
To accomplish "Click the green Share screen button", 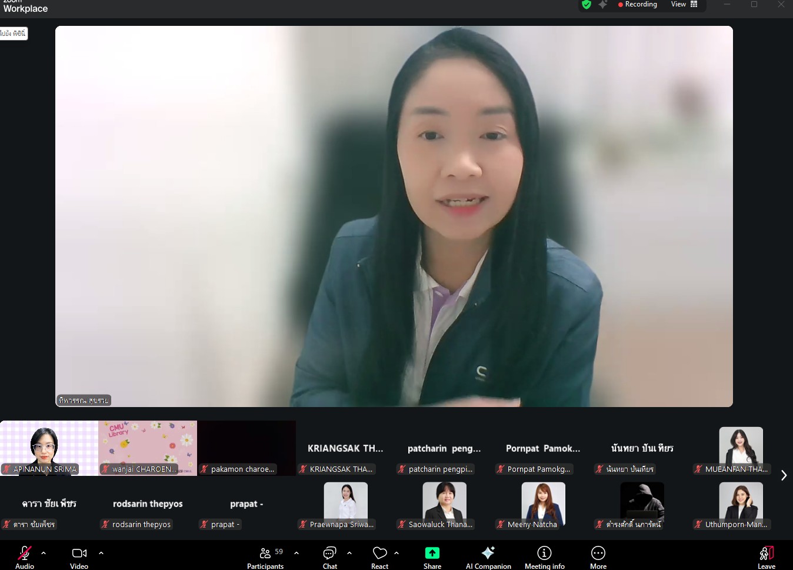I will 432,556.
